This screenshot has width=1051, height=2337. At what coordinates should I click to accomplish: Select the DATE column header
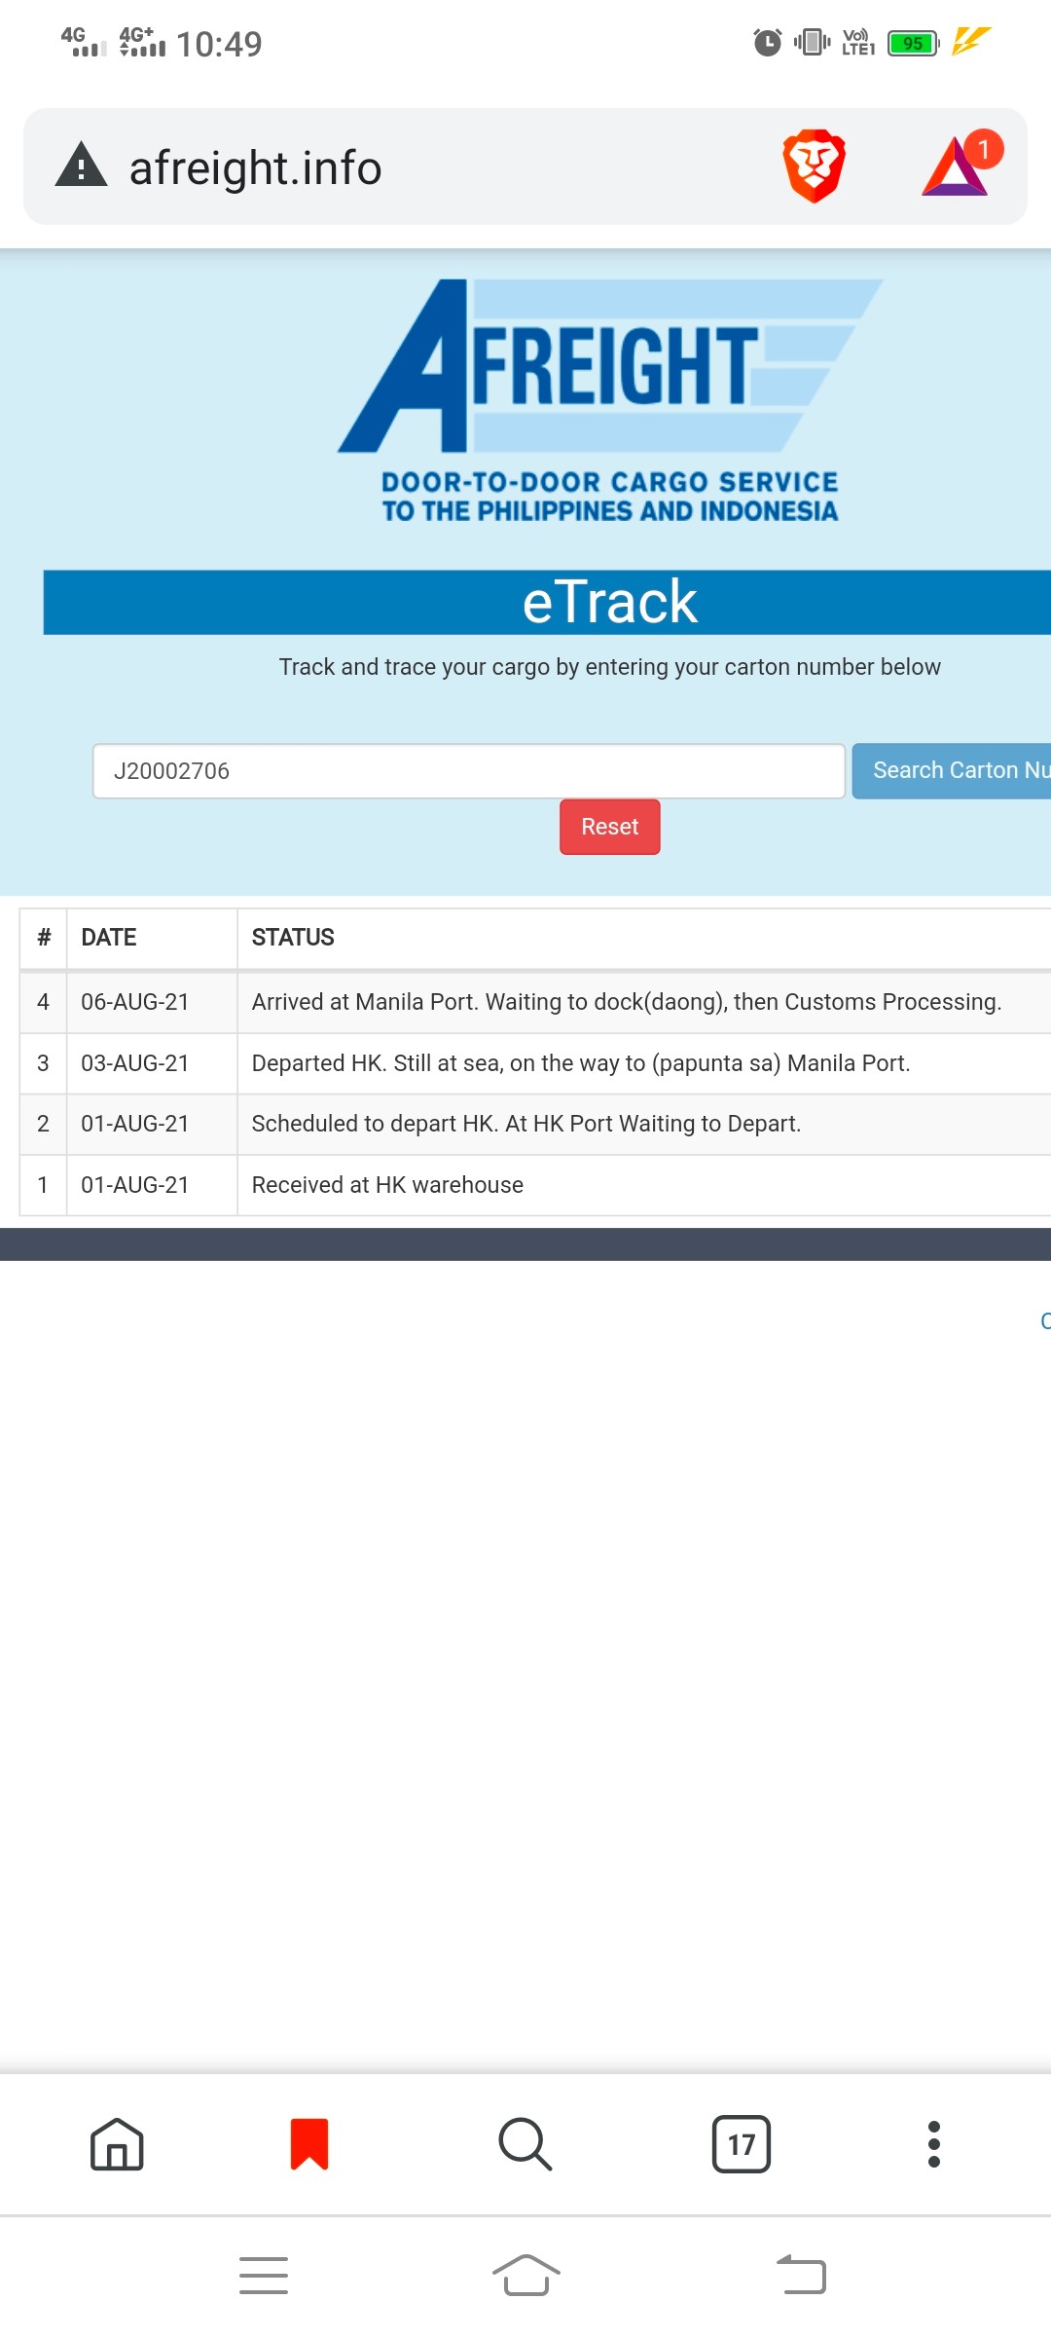[109, 938]
